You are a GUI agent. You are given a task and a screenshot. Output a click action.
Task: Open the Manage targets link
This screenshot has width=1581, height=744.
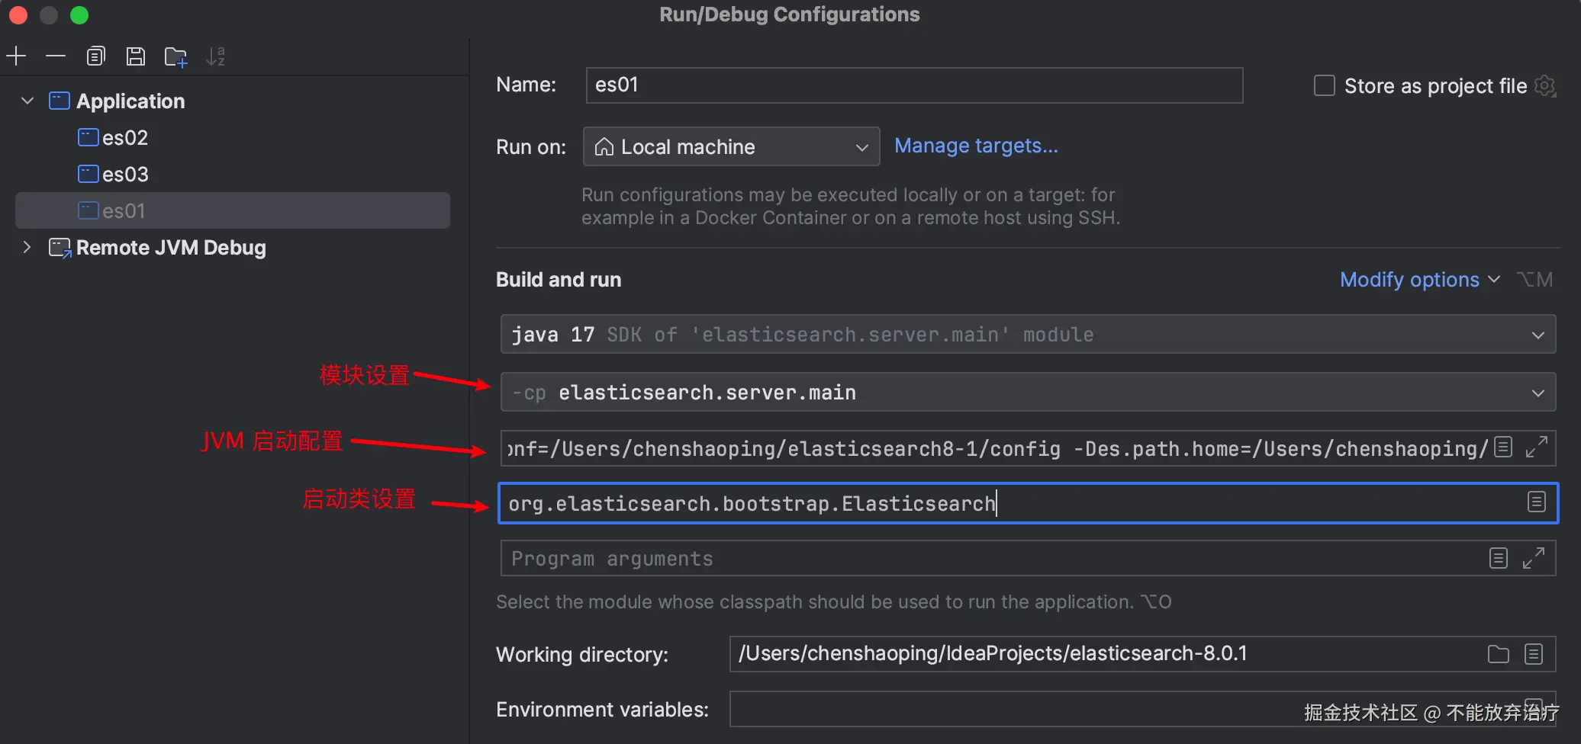coord(976,146)
